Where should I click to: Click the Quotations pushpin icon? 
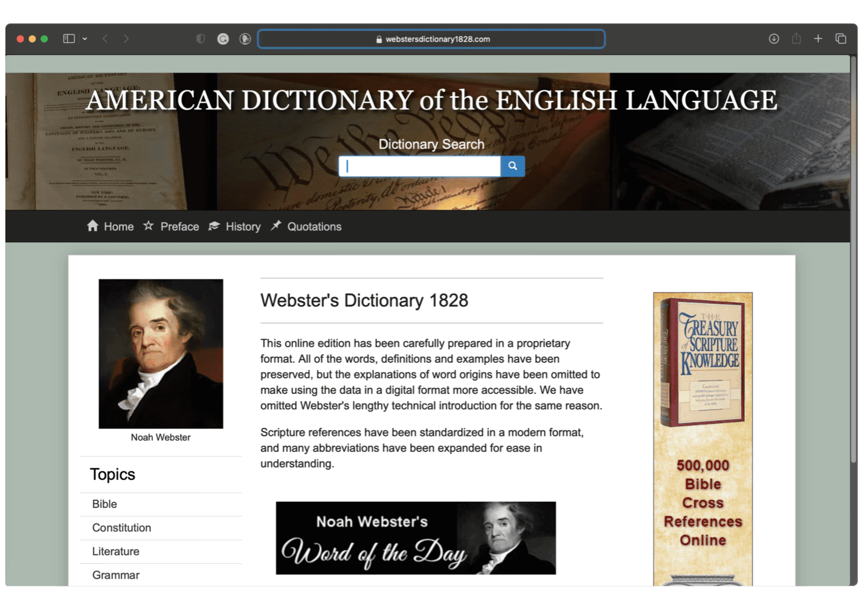pos(276,226)
